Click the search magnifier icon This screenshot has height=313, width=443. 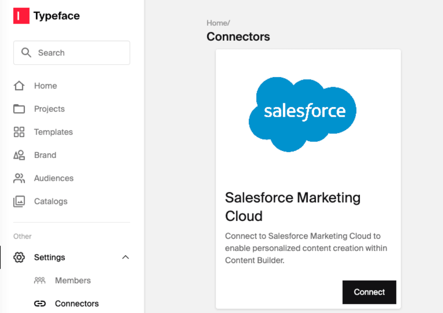click(26, 52)
